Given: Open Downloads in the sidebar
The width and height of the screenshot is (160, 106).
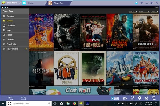Looking at the screenshot, I should coord(15,44).
